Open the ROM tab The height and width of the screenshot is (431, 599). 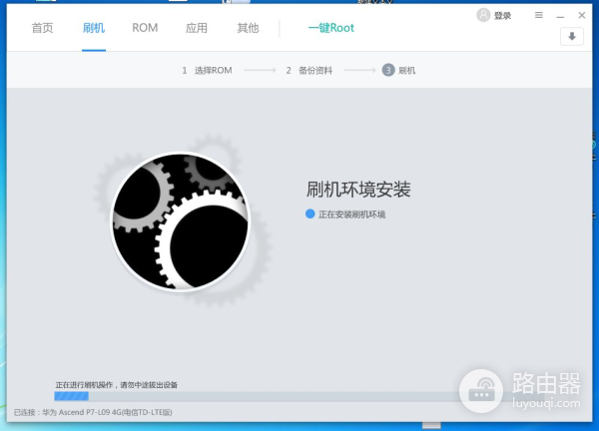145,28
